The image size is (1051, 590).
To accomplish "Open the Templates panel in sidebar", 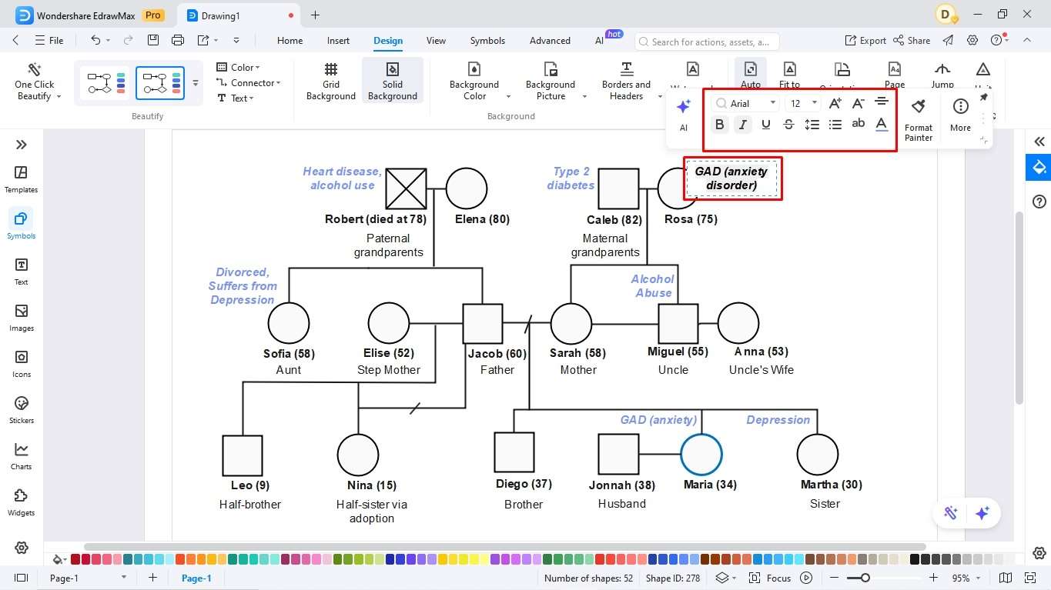I will [21, 179].
